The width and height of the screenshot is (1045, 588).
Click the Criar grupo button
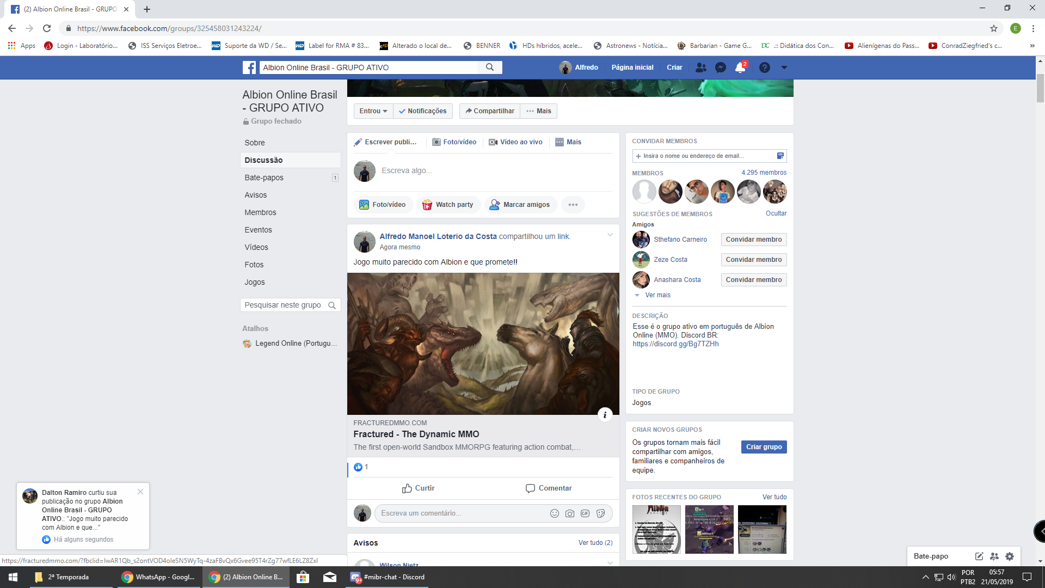764,447
